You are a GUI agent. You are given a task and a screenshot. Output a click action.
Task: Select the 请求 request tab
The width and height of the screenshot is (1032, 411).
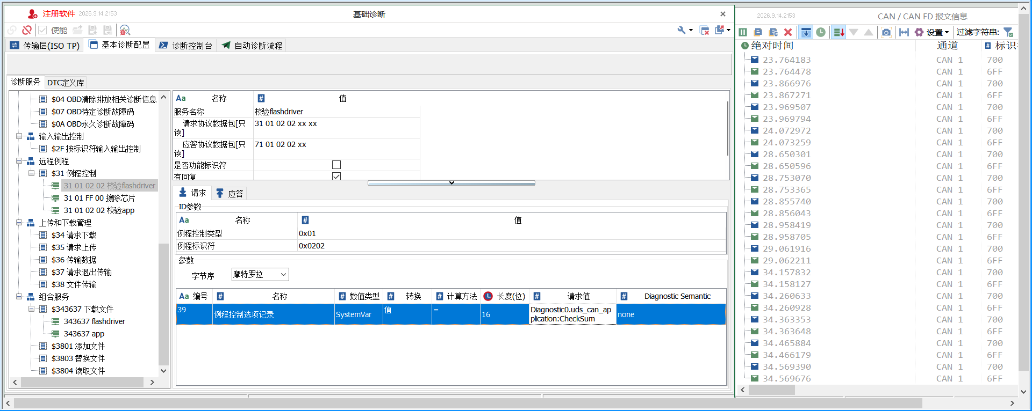pos(192,193)
